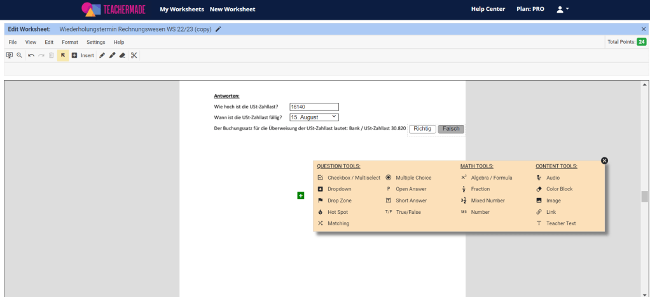Click the USt-Zahllast answer field with 16140

tap(314, 107)
